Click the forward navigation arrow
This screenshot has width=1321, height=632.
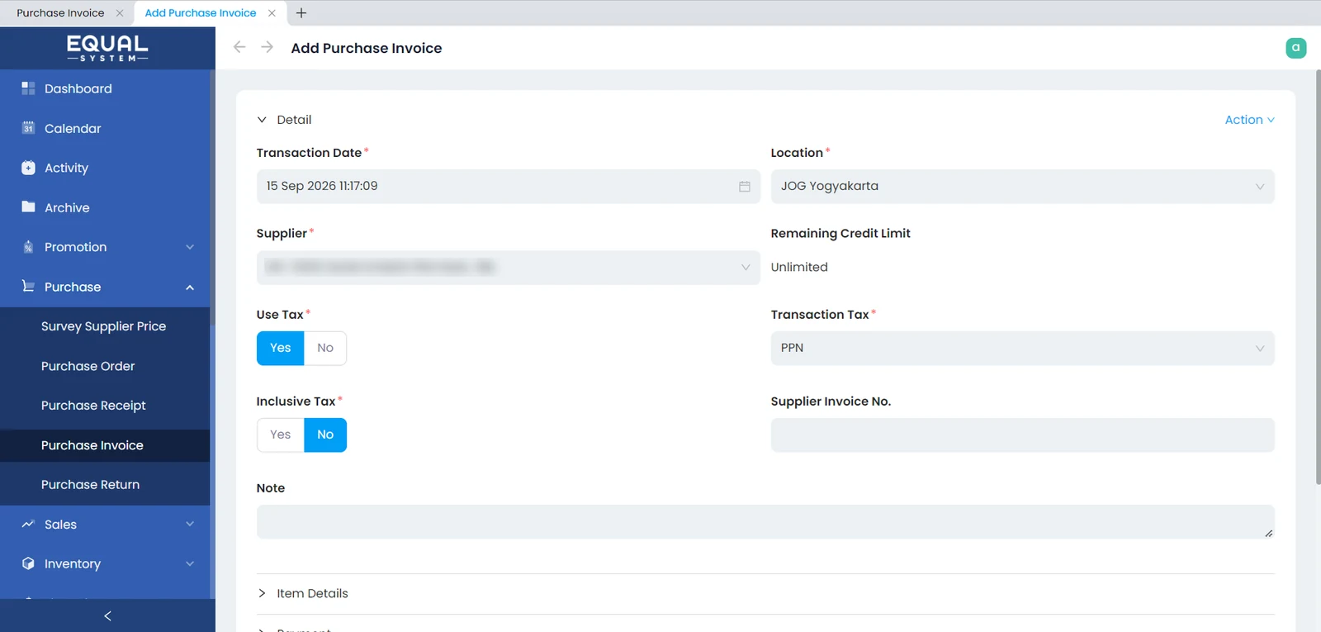(267, 47)
